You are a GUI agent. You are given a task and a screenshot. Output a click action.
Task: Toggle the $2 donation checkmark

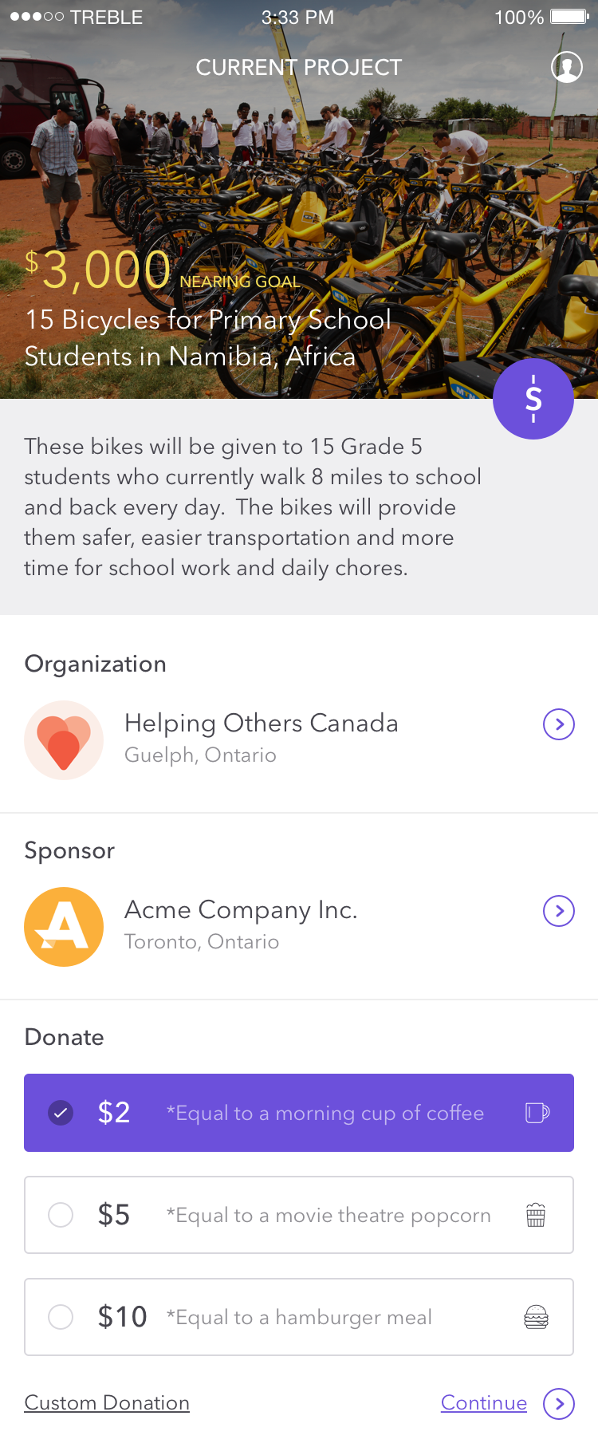click(x=61, y=1113)
